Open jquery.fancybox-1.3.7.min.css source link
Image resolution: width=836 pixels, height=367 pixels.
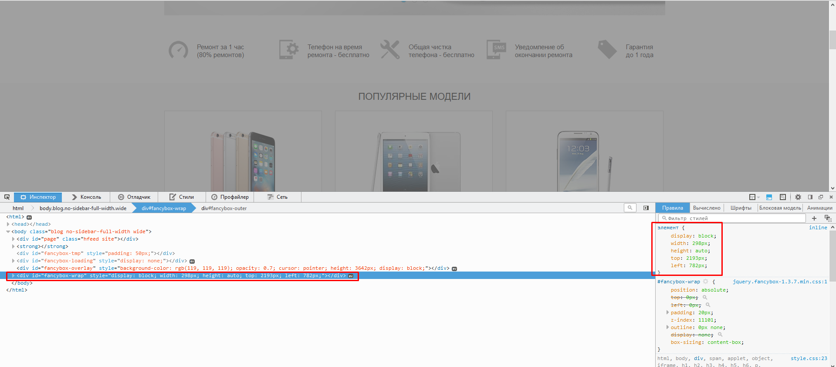[779, 282]
